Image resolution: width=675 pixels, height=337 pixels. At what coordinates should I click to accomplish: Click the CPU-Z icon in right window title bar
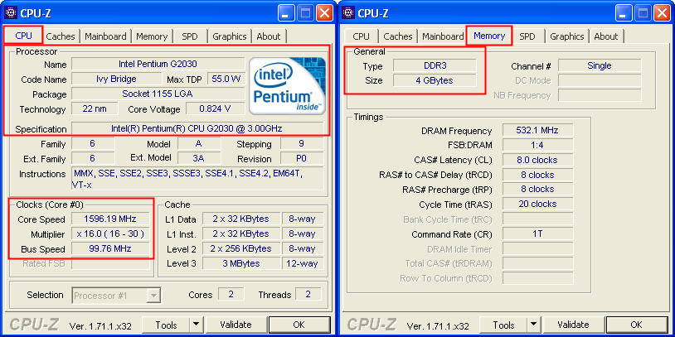point(347,13)
